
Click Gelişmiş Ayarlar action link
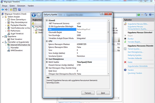(135, 55)
